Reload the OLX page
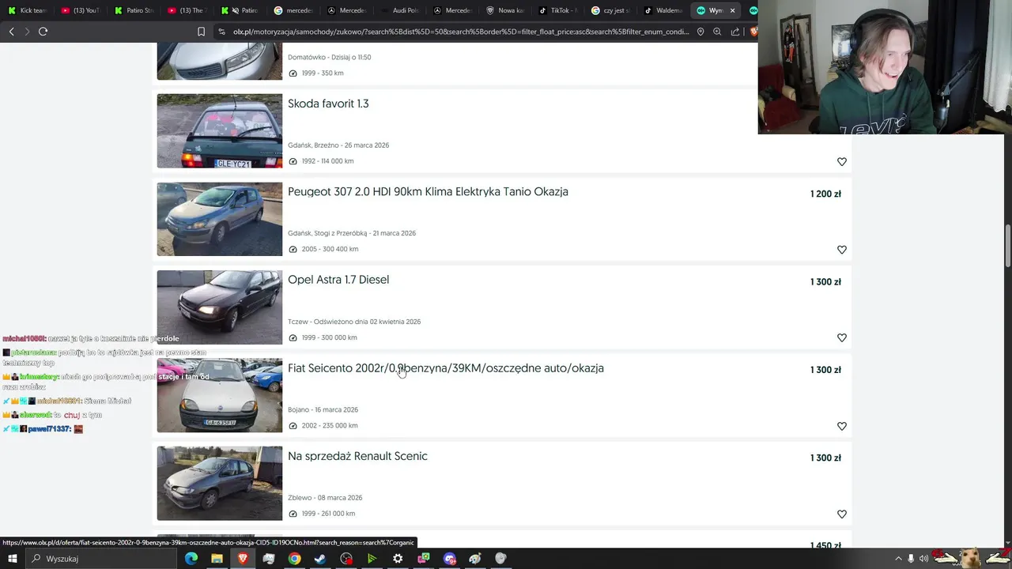 (x=43, y=32)
